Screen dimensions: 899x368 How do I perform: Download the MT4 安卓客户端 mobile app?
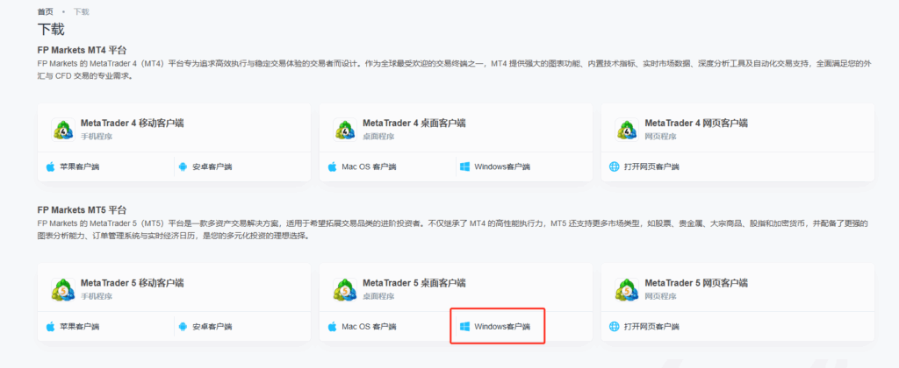(x=211, y=166)
